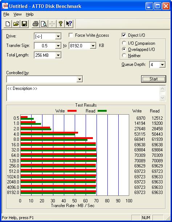The width and height of the screenshot is (172, 222).
Task: Click inside the Description text box
Action: 83,93
